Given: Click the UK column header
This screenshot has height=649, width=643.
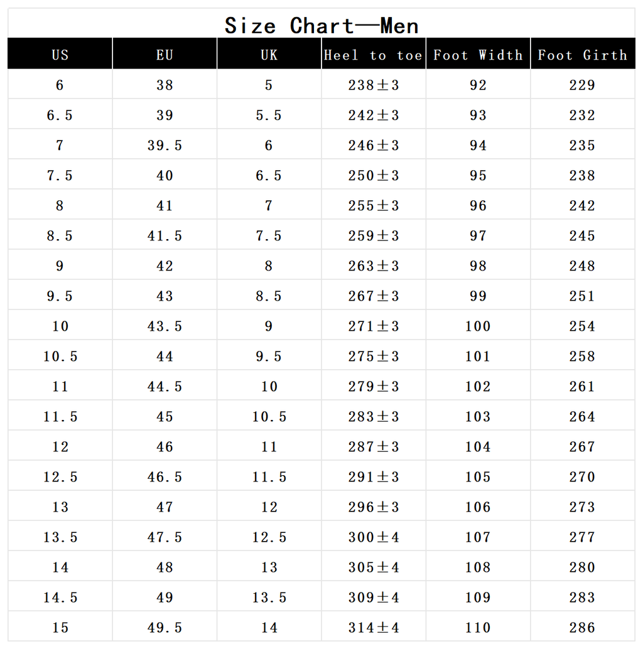Looking at the screenshot, I should pos(269,54).
